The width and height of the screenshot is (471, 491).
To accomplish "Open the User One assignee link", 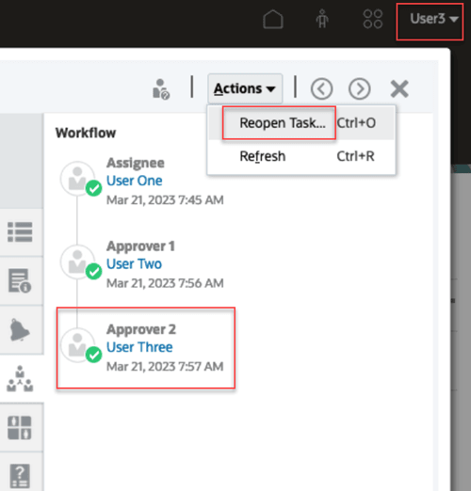I will tap(135, 181).
